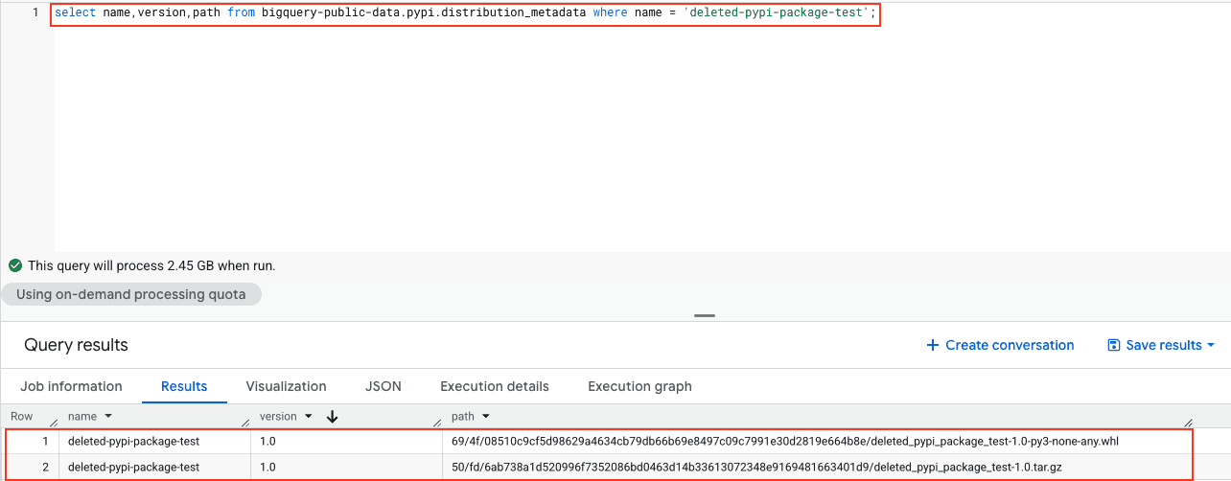Click version 1.0 in row 1
Viewport: 1231px width, 481px height.
pos(267,442)
